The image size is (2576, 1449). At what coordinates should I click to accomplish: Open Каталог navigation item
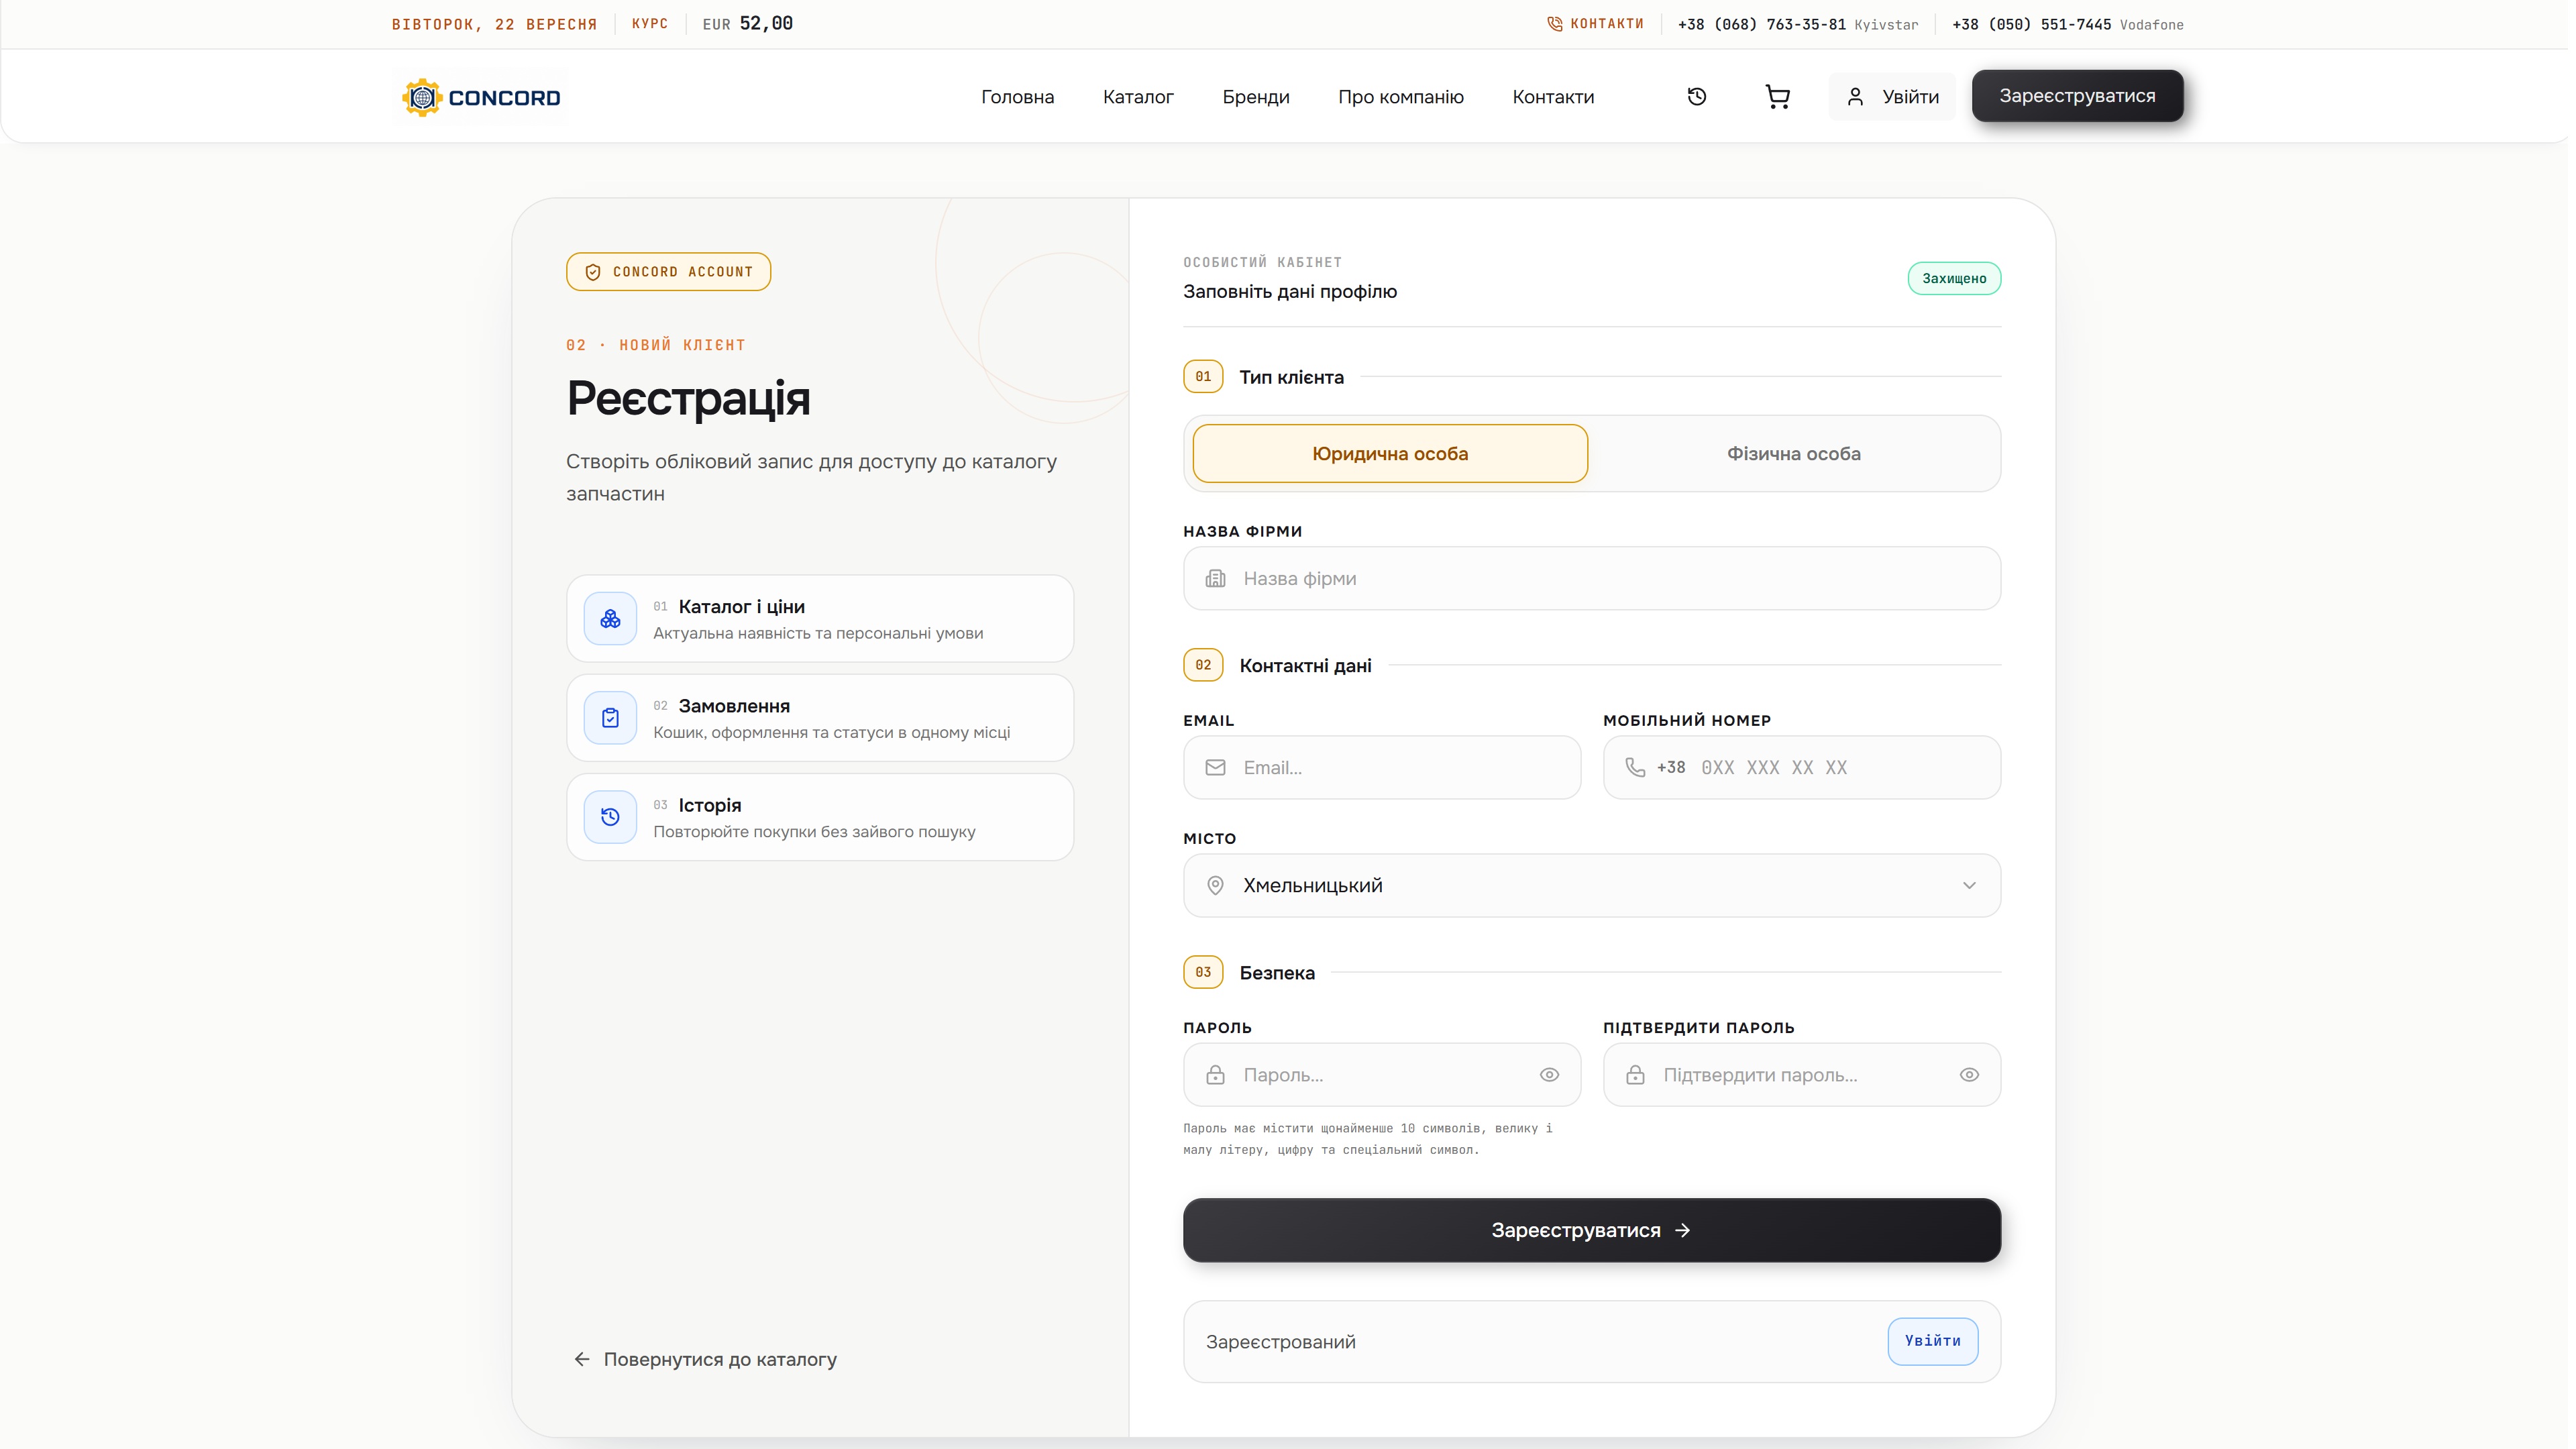pyautogui.click(x=1138, y=97)
